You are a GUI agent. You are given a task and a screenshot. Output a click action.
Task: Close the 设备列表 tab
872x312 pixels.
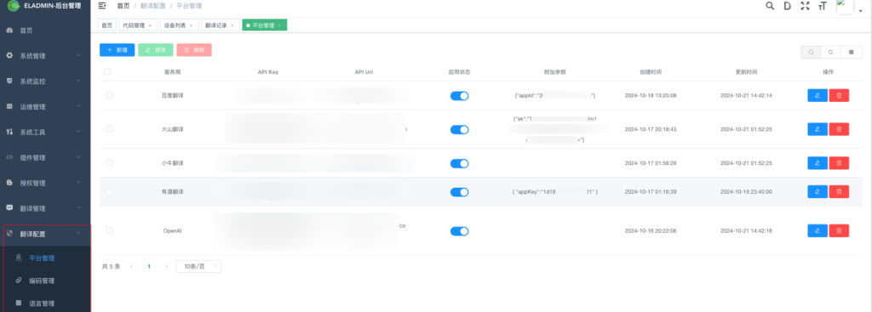coord(191,26)
